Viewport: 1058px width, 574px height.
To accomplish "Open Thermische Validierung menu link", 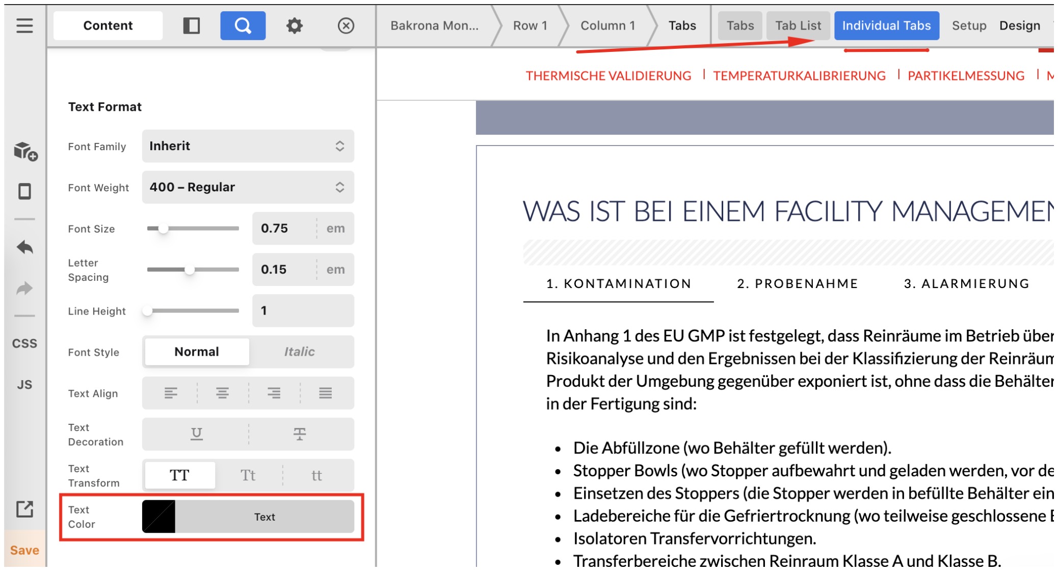I will (x=609, y=76).
